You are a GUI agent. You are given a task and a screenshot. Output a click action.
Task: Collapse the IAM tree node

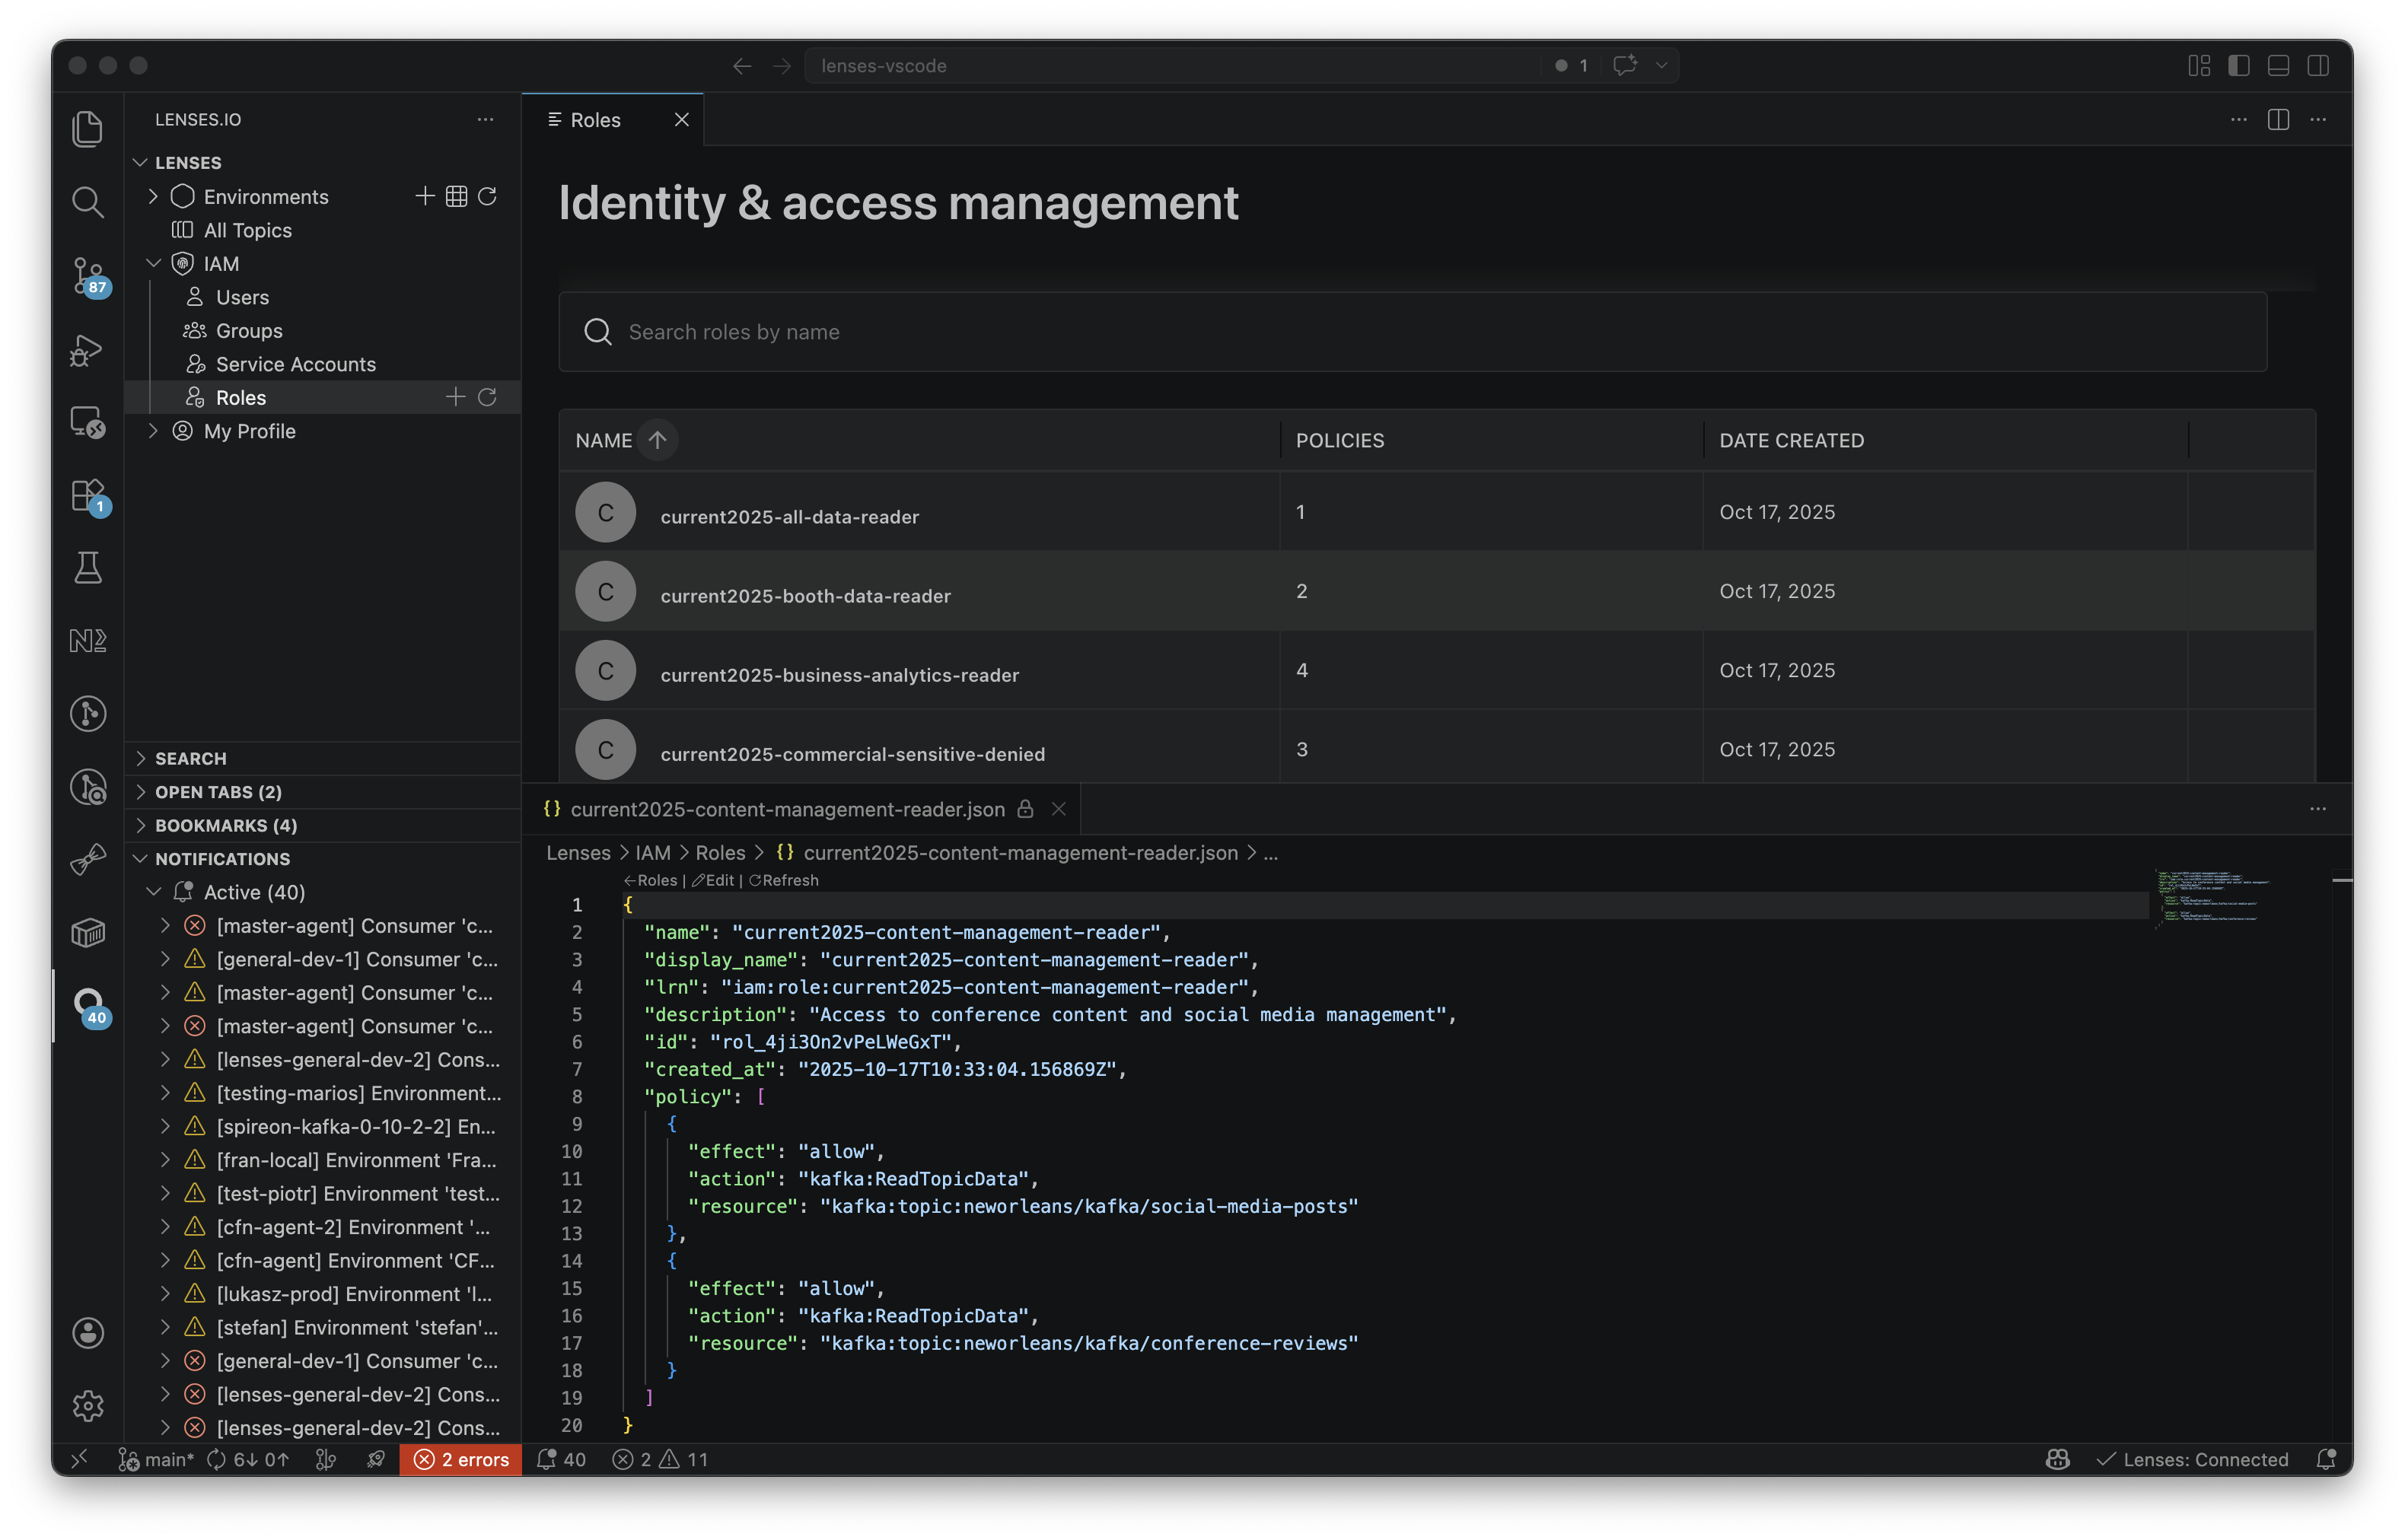pos(153,263)
